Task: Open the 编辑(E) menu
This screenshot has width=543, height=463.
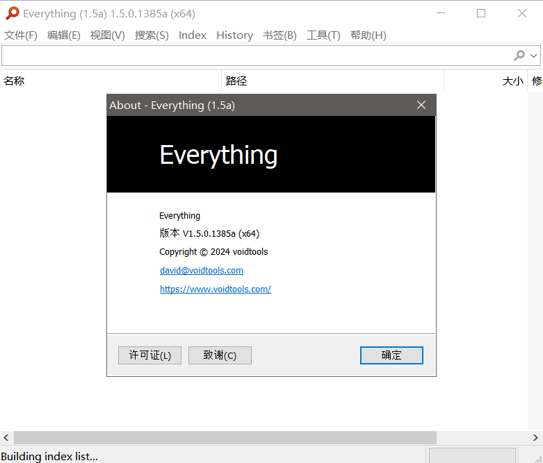Action: pyautogui.click(x=64, y=35)
